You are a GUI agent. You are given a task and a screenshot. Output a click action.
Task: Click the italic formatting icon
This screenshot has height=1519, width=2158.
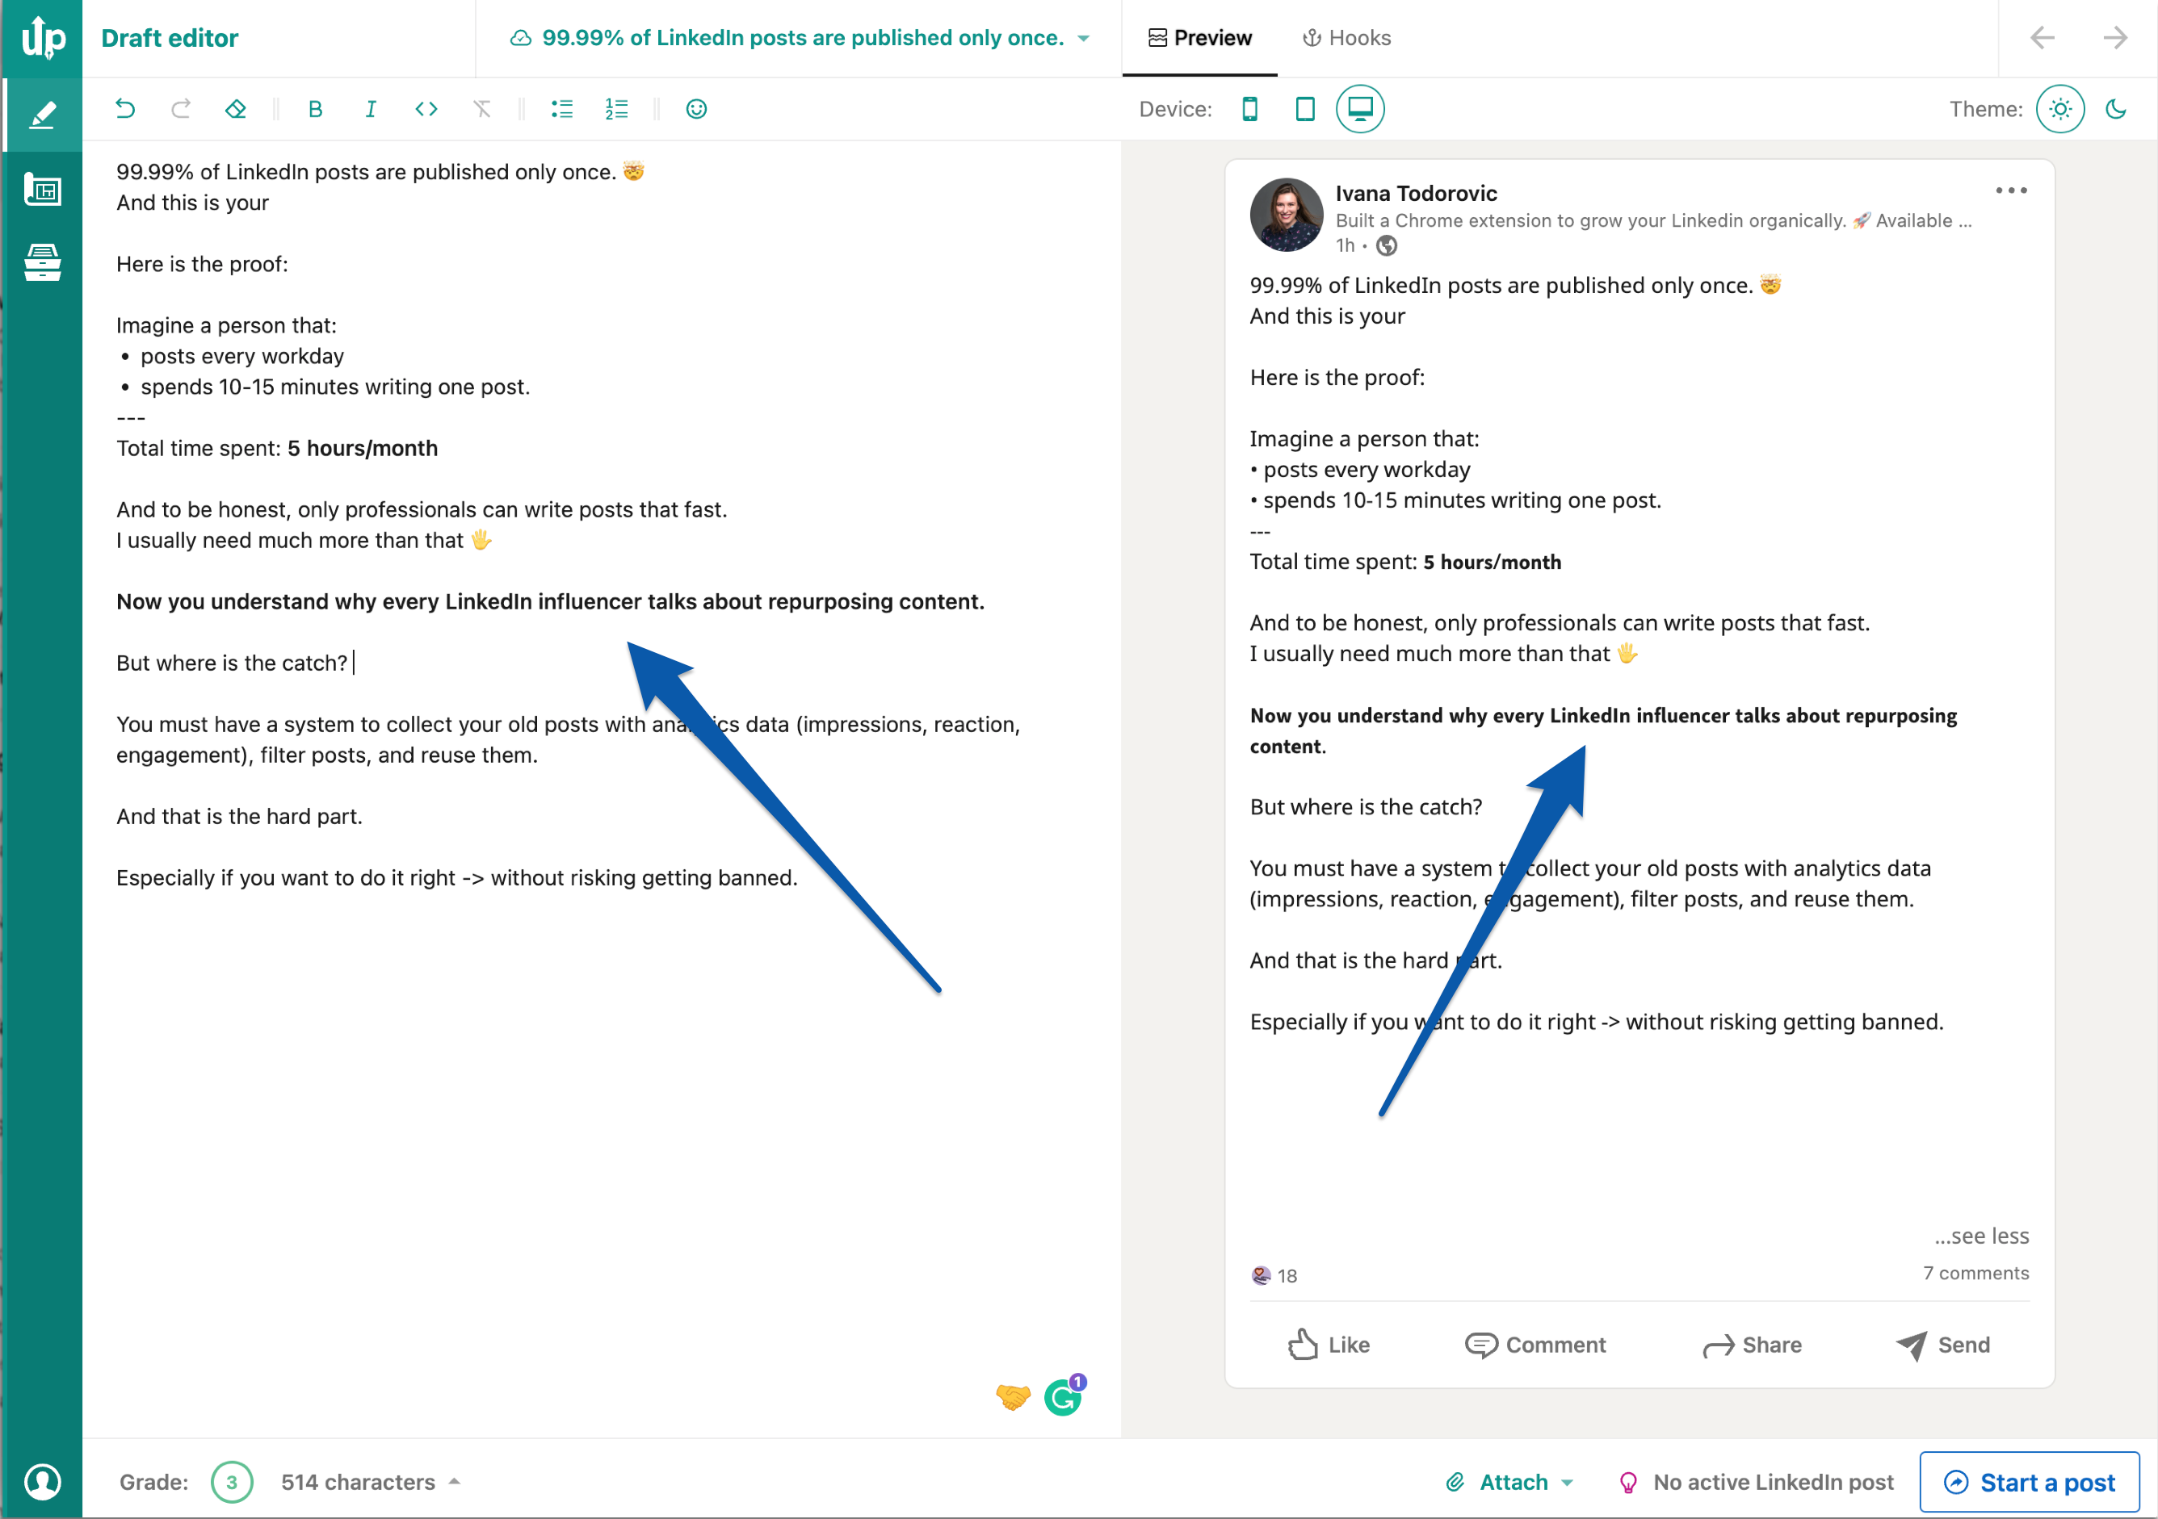click(x=370, y=110)
